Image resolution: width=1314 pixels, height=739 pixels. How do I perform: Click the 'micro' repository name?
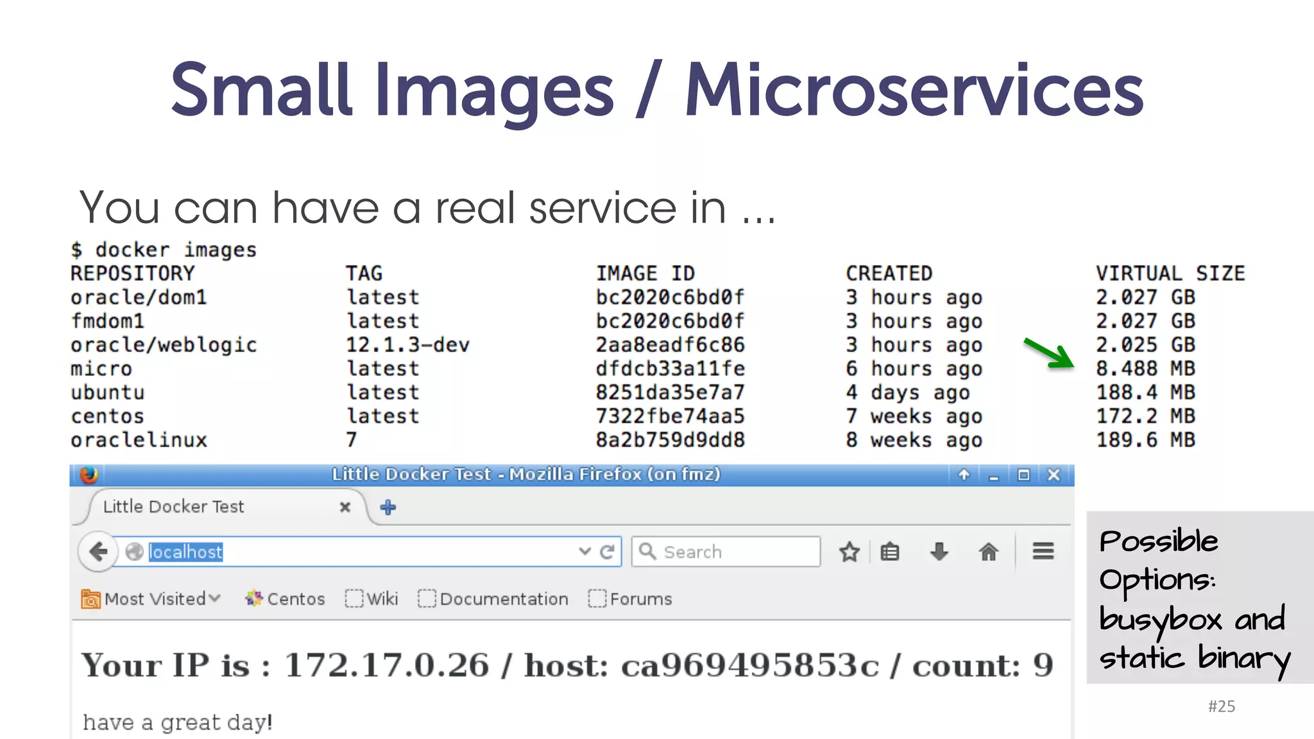[x=101, y=369]
